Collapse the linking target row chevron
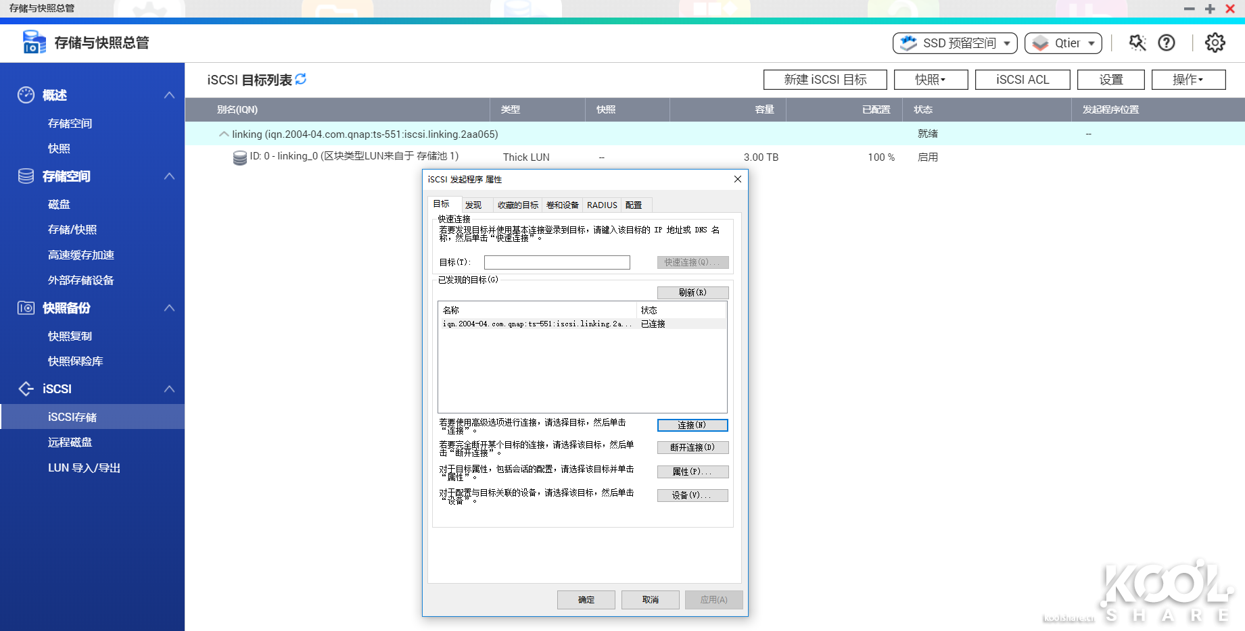This screenshot has width=1245, height=631. pyautogui.click(x=224, y=134)
